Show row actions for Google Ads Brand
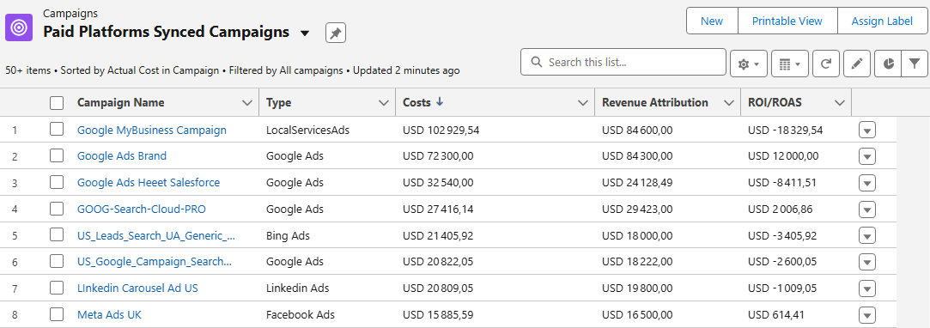The image size is (930, 328). click(867, 156)
